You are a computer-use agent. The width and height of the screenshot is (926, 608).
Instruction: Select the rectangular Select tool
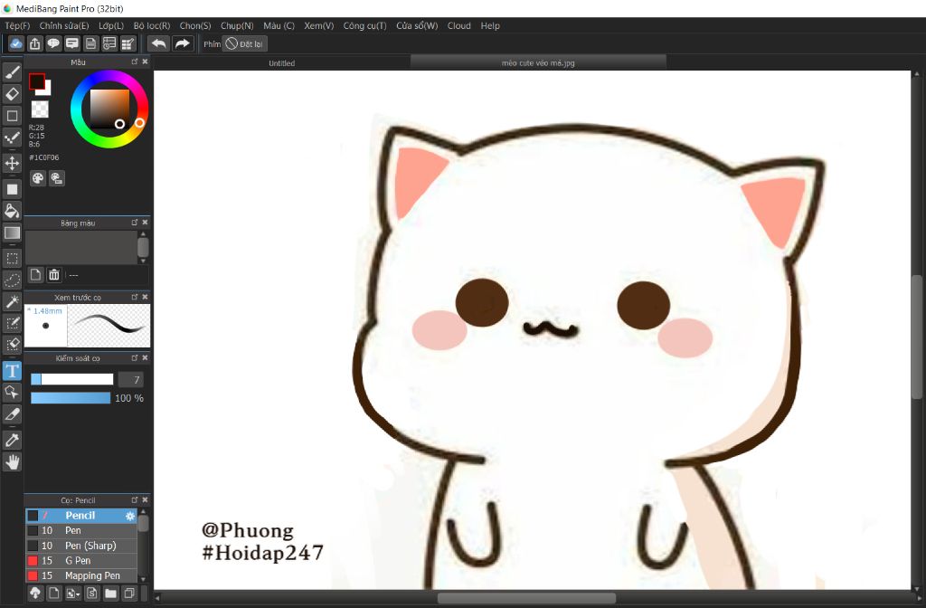click(x=12, y=258)
